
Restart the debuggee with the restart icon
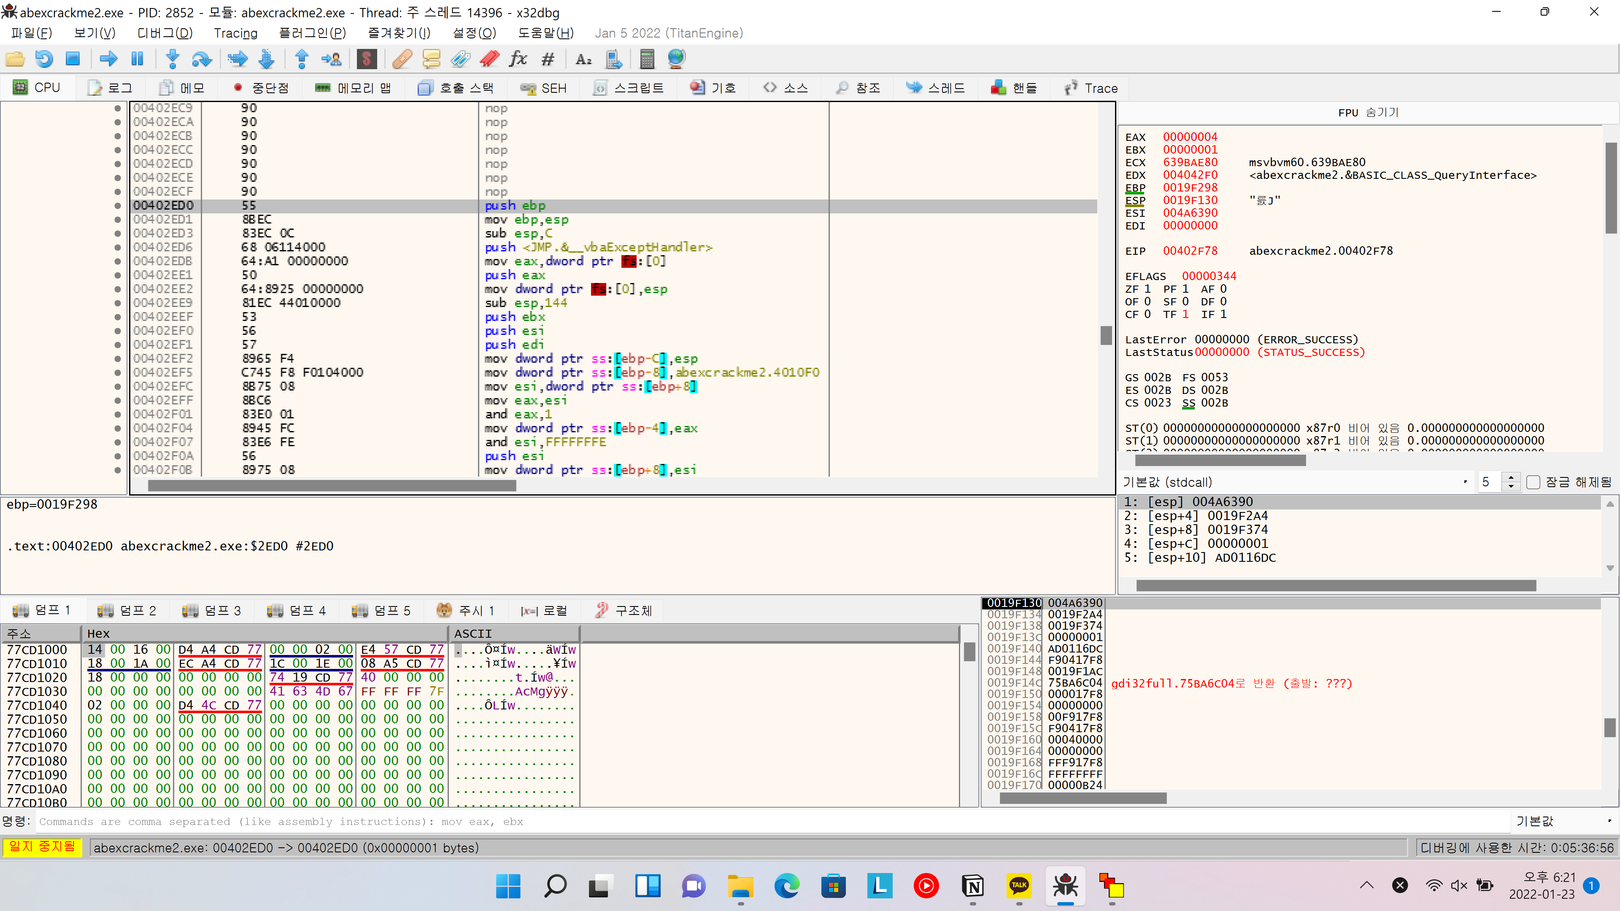tap(44, 59)
